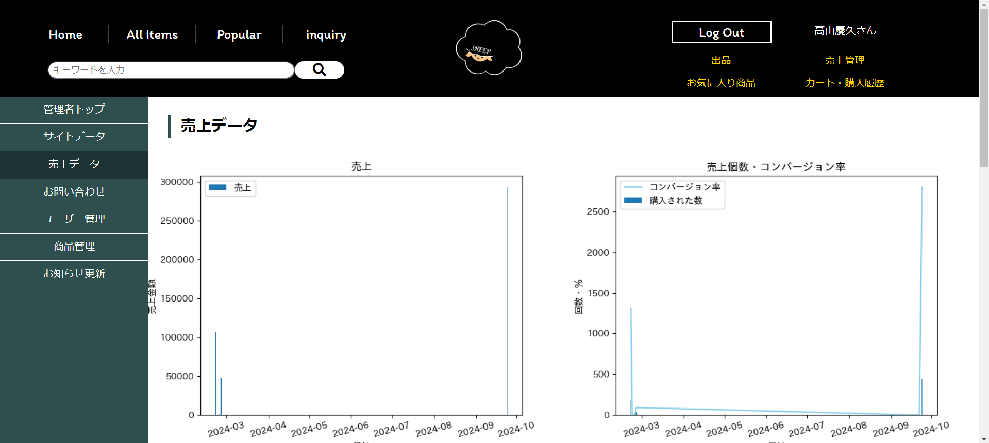989x443 pixels.
Task: Click the magnifying glass search button
Action: click(319, 70)
